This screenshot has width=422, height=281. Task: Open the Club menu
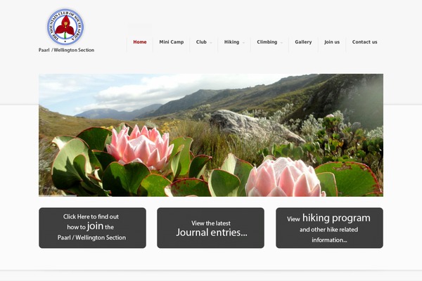coord(201,42)
